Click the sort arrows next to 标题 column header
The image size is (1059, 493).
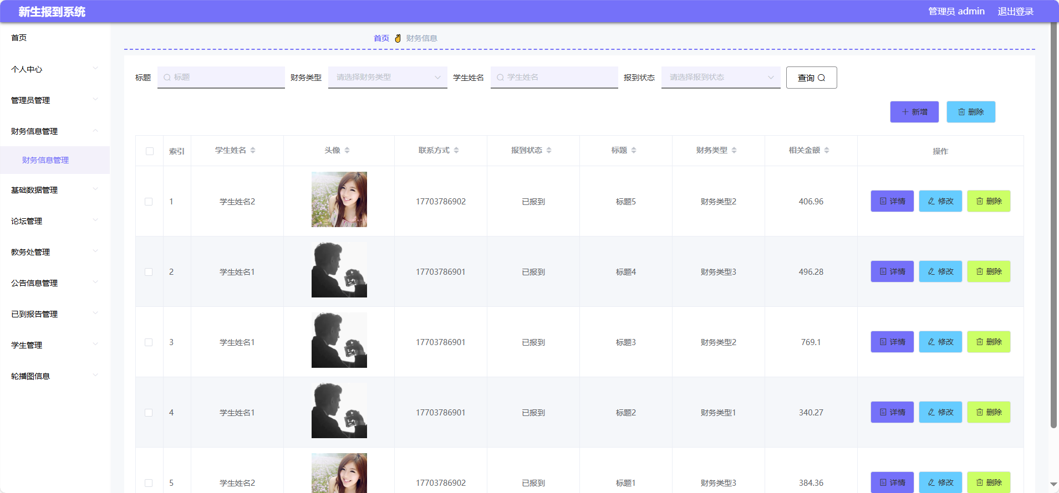pyautogui.click(x=634, y=150)
